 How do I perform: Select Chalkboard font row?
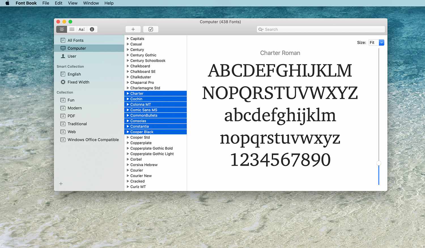156,66
